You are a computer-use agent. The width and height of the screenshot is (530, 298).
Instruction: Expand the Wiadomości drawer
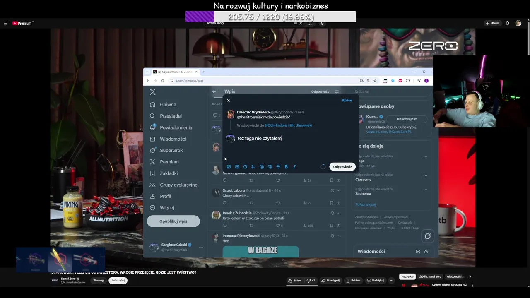[426, 251]
